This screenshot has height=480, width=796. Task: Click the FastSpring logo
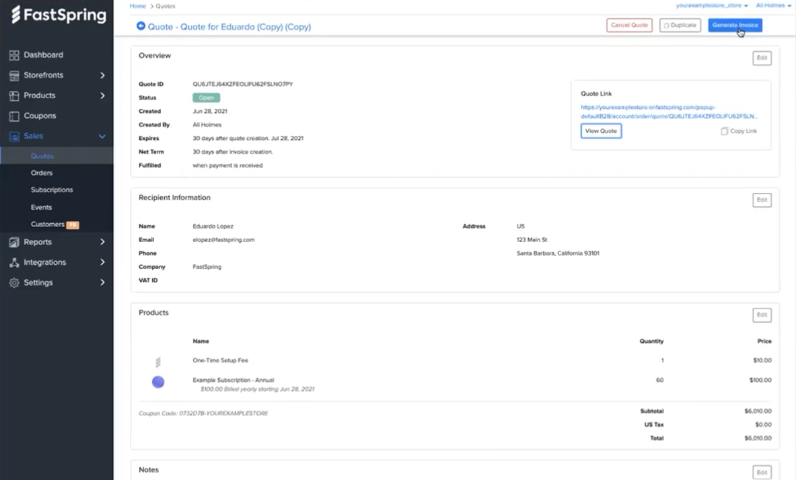pyautogui.click(x=57, y=15)
